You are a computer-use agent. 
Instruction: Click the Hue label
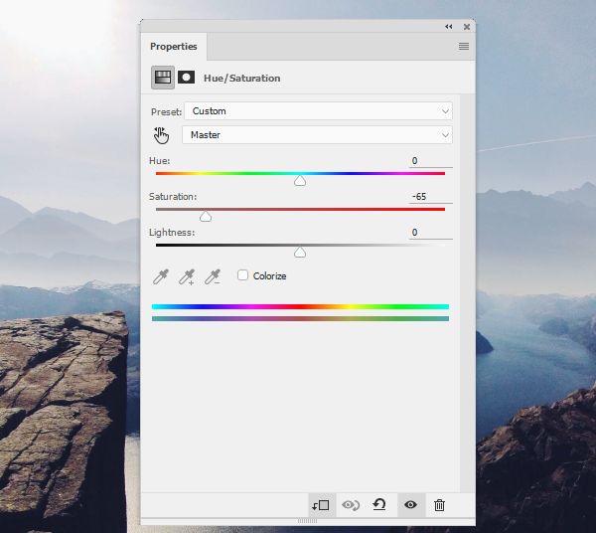coord(159,161)
